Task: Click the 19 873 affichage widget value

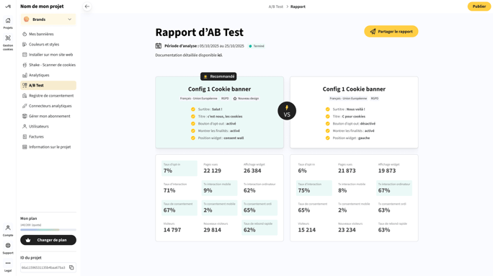Action: (x=387, y=171)
